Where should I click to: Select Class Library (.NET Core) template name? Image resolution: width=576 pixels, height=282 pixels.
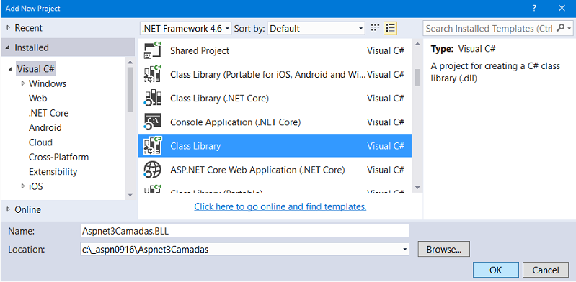tap(220, 99)
